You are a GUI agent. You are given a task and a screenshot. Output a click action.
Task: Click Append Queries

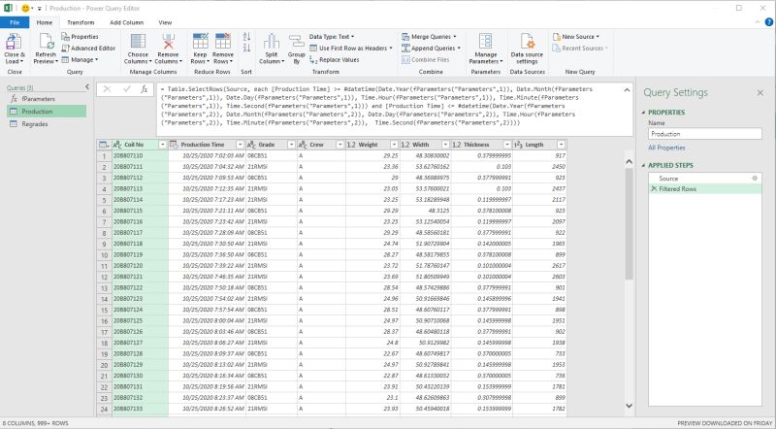pyautogui.click(x=431, y=49)
